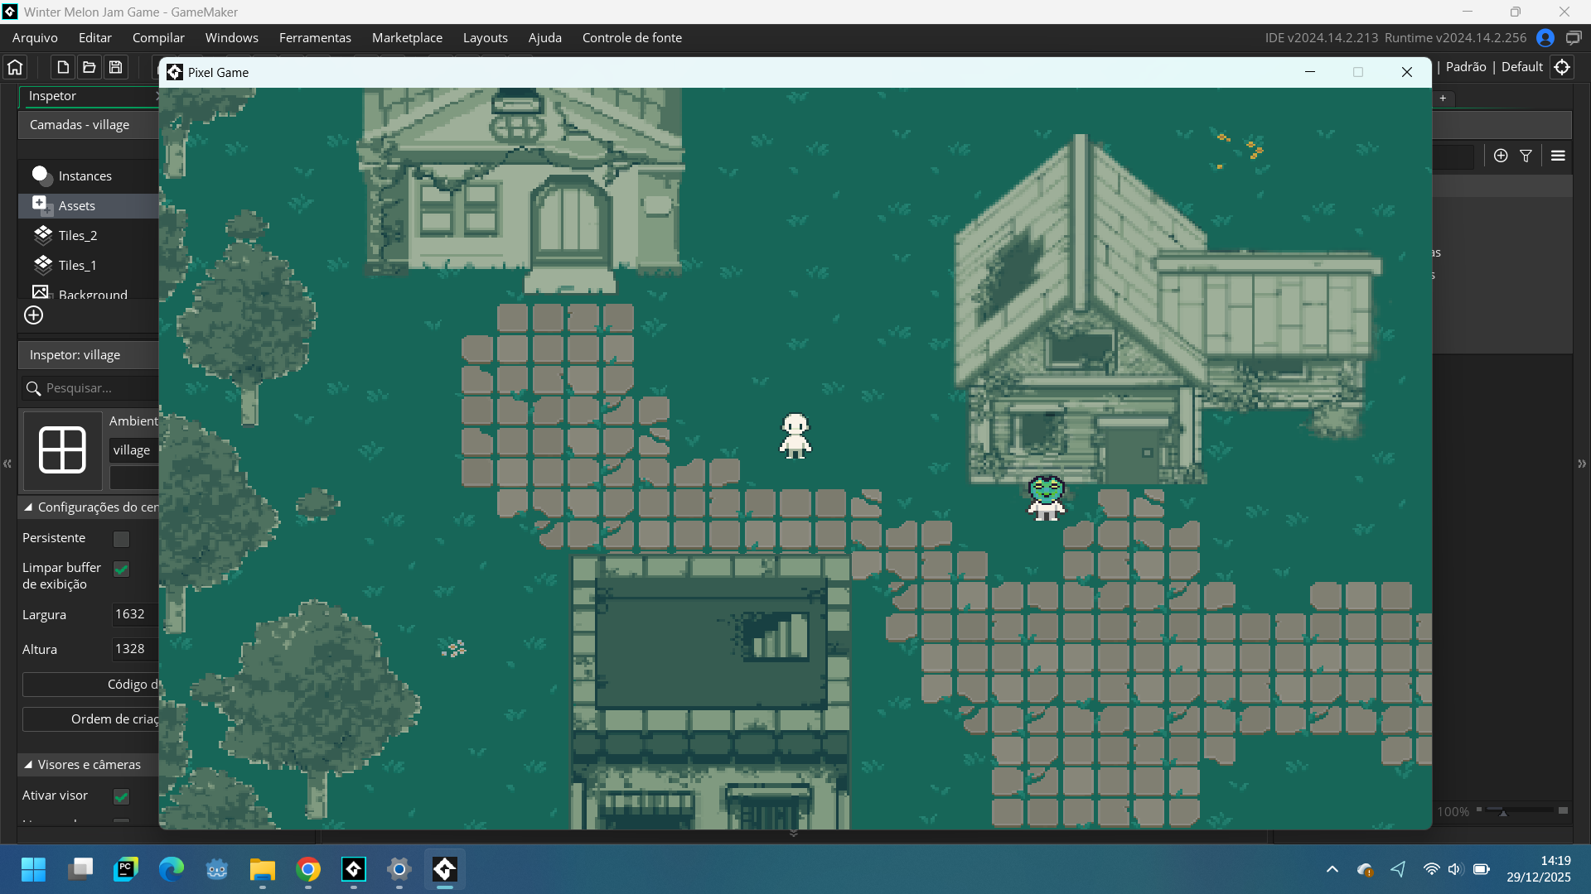
Task: Add new layer plus circle icon
Action: [x=33, y=315]
